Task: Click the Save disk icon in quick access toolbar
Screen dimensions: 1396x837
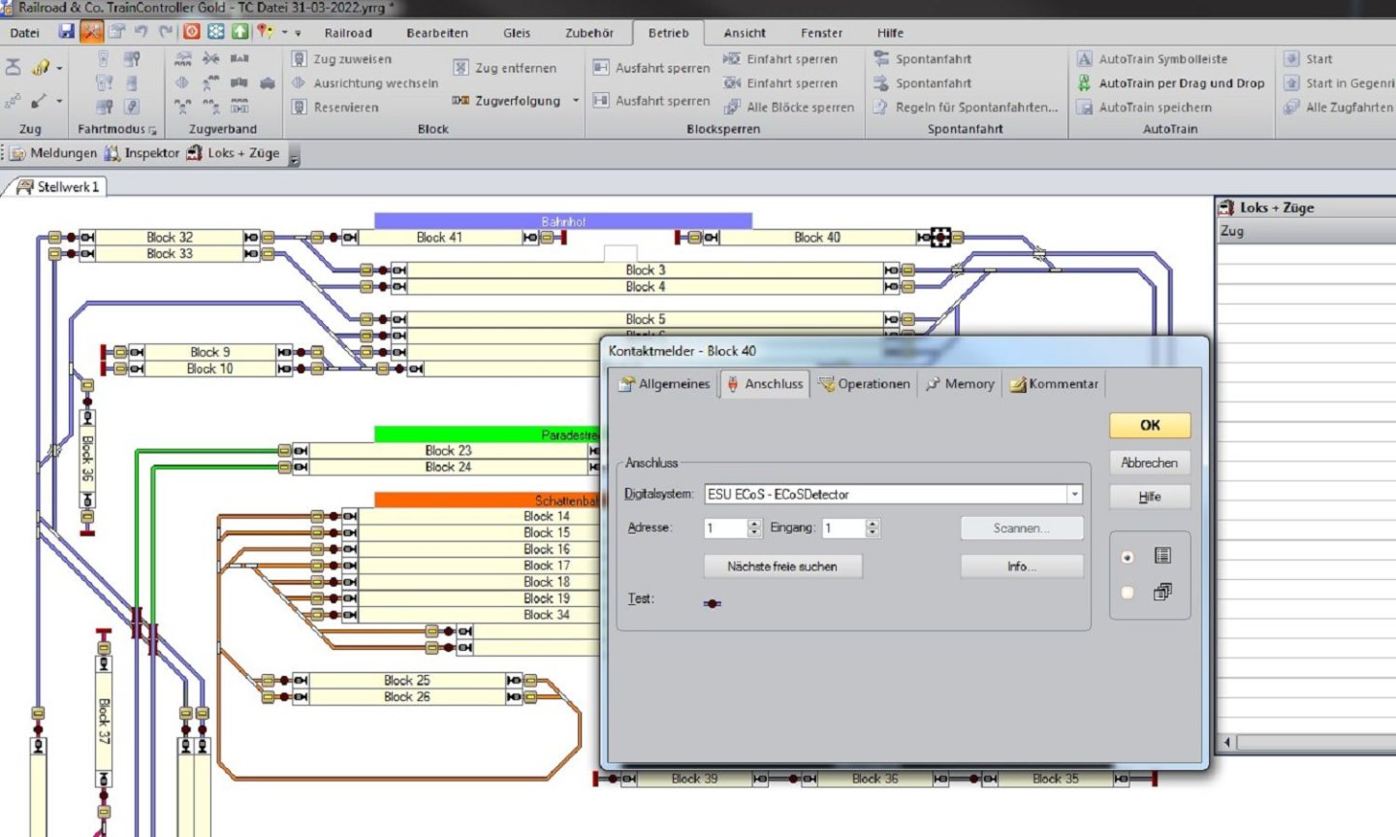Action: click(66, 31)
